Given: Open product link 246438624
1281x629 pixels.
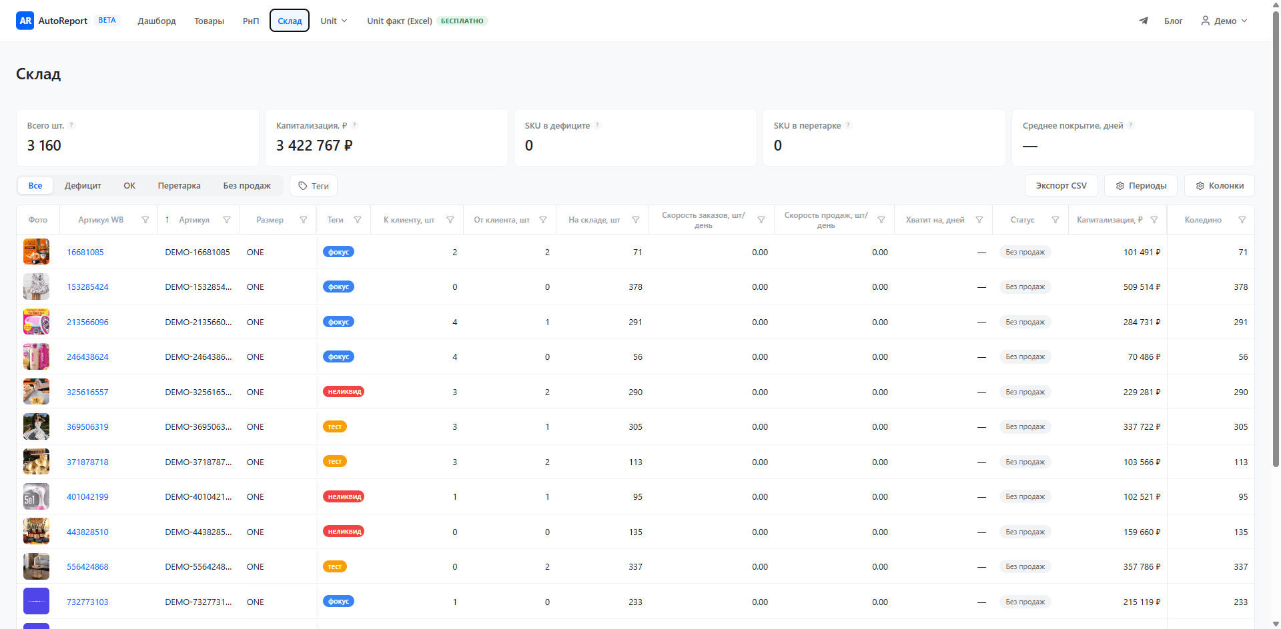Looking at the screenshot, I should pyautogui.click(x=87, y=357).
